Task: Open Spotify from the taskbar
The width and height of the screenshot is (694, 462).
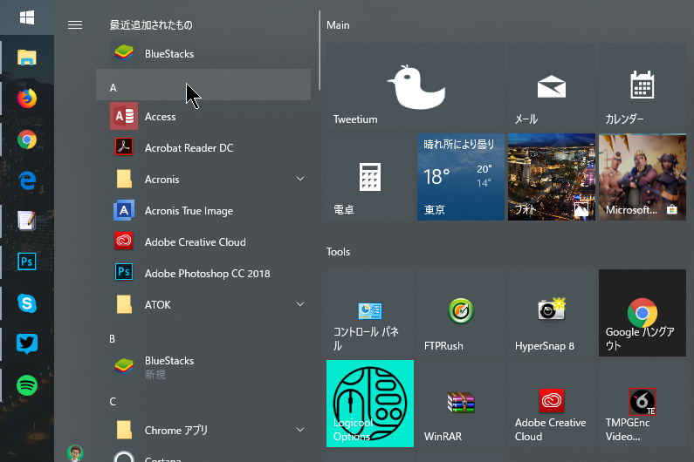Action: [27, 385]
